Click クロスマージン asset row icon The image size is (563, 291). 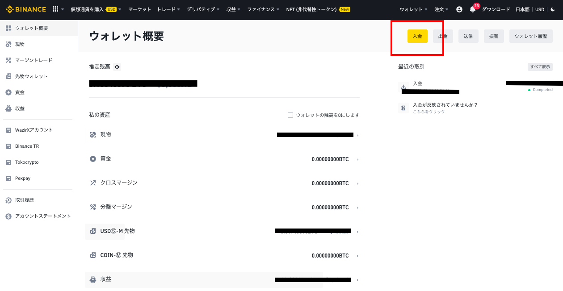pos(93,183)
